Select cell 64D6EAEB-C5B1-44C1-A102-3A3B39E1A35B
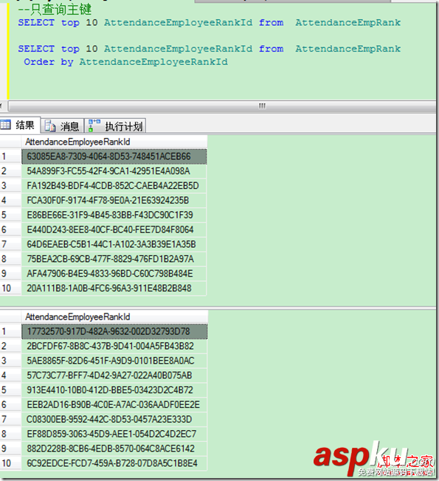Screen dimensions: 439x481 tap(114, 244)
